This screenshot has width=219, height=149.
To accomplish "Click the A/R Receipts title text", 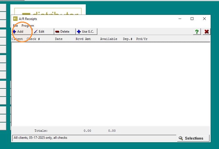I will pos(28,19).
